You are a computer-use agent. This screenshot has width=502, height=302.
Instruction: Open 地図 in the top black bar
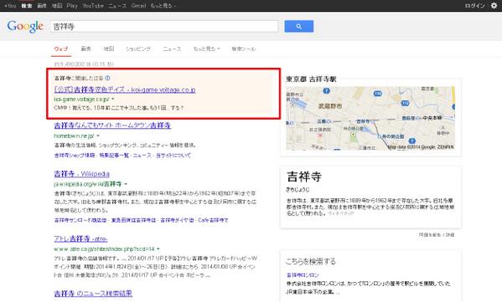57,5
